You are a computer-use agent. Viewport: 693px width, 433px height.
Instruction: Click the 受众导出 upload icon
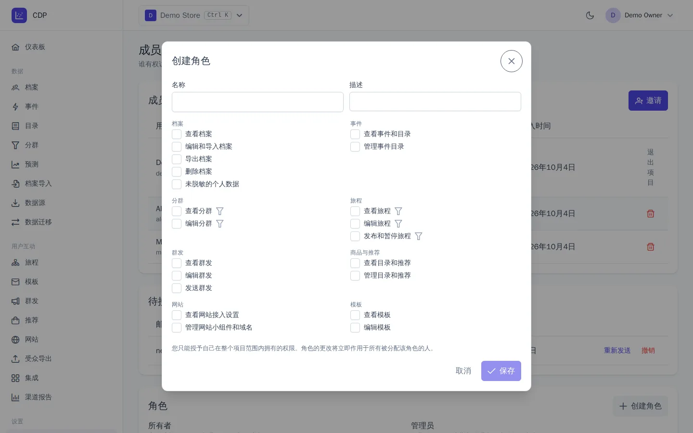[x=15, y=359]
